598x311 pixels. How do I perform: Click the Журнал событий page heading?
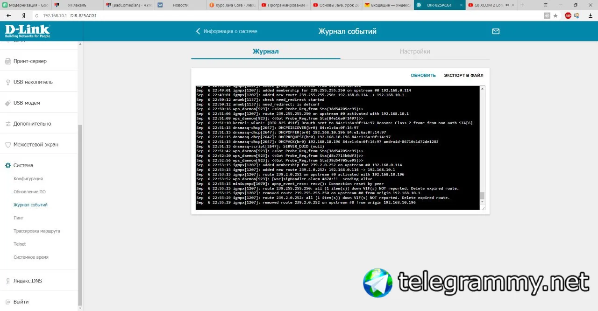click(347, 31)
